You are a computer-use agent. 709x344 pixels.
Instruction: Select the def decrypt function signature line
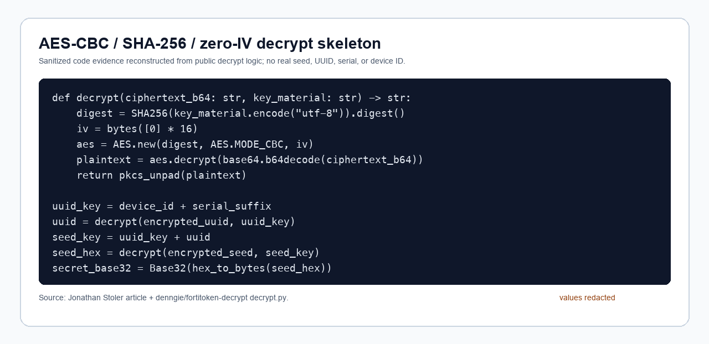click(232, 98)
